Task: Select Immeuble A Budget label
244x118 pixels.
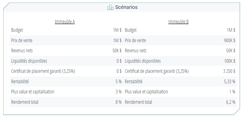Action: pyautogui.click(x=17, y=30)
